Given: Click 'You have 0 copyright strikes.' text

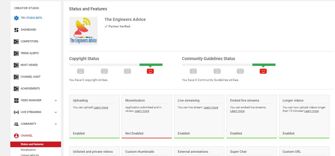Looking at the screenshot, I should click(x=89, y=80).
